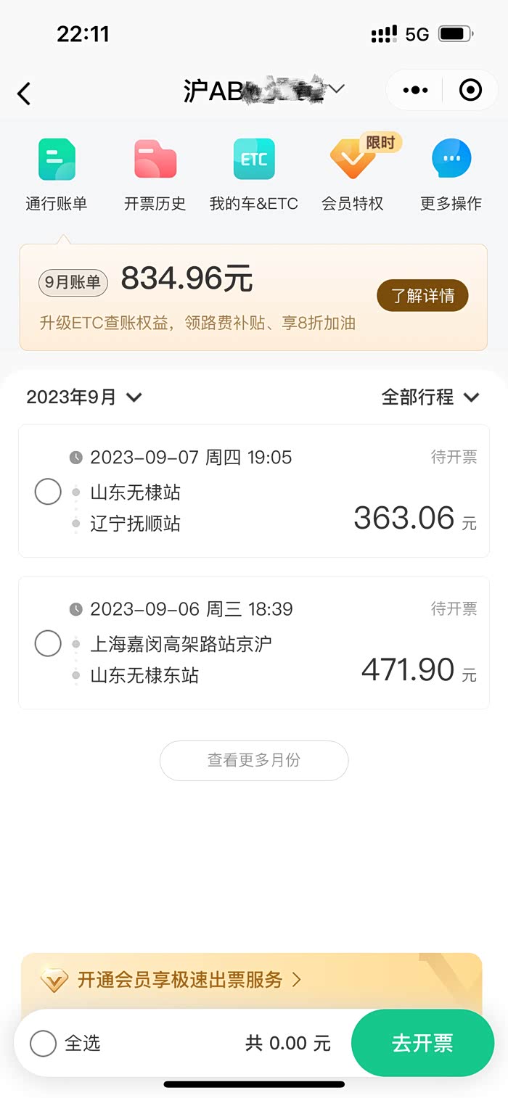Tap the 限时 badge on member privileges
The image size is (508, 1098).
tap(381, 143)
